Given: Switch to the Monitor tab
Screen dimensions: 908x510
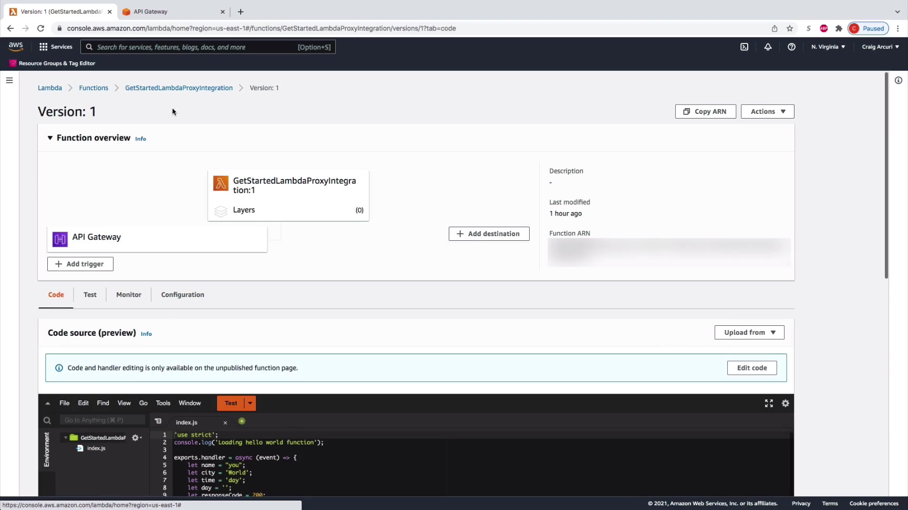Looking at the screenshot, I should [x=129, y=295].
